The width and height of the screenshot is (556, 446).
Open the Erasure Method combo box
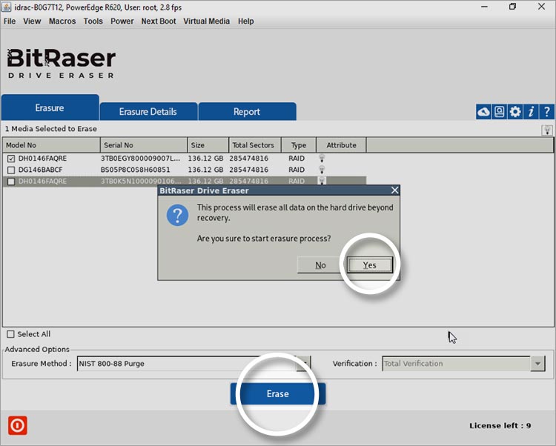pos(193,364)
